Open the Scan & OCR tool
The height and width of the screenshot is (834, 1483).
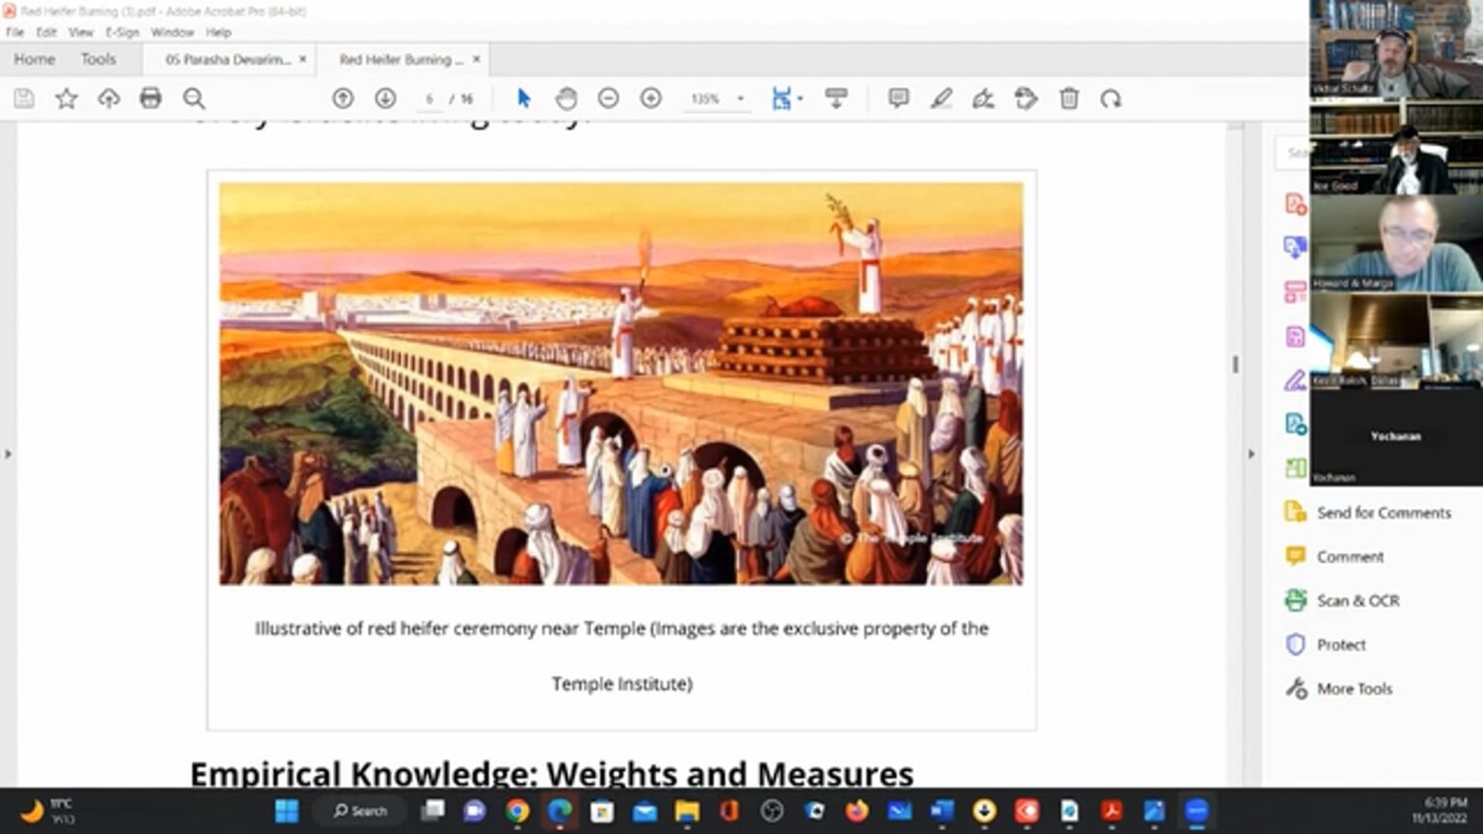[x=1357, y=600]
